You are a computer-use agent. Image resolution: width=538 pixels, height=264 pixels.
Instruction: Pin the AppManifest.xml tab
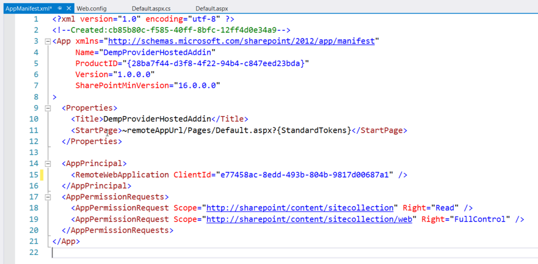coord(60,9)
